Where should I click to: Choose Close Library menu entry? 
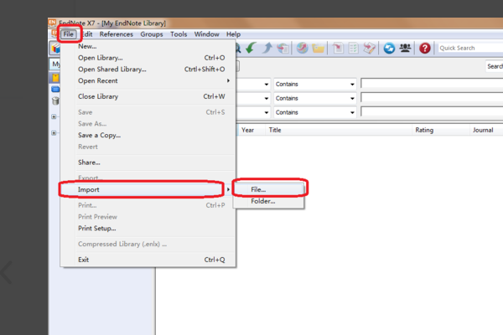(x=148, y=96)
